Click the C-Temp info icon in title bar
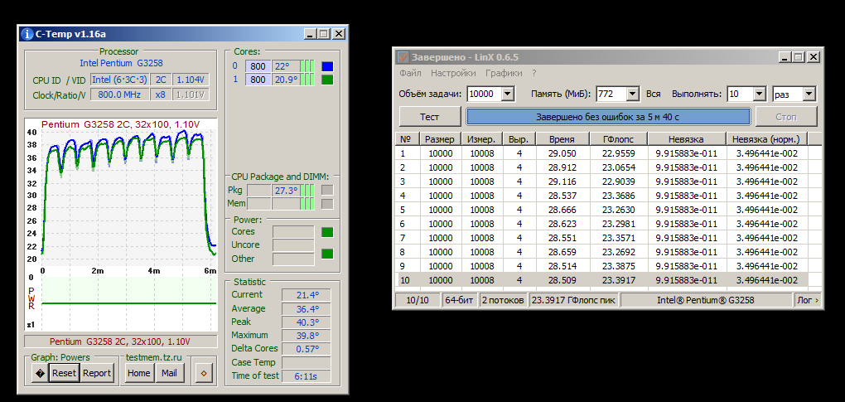This screenshot has height=402, width=845. 27,35
